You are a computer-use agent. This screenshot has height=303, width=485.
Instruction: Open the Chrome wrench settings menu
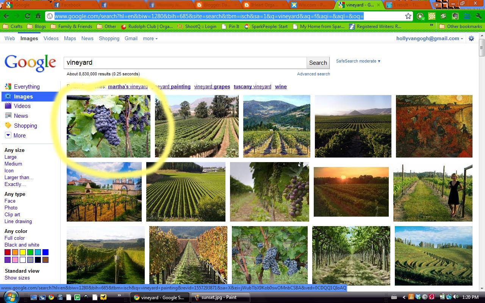click(478, 16)
